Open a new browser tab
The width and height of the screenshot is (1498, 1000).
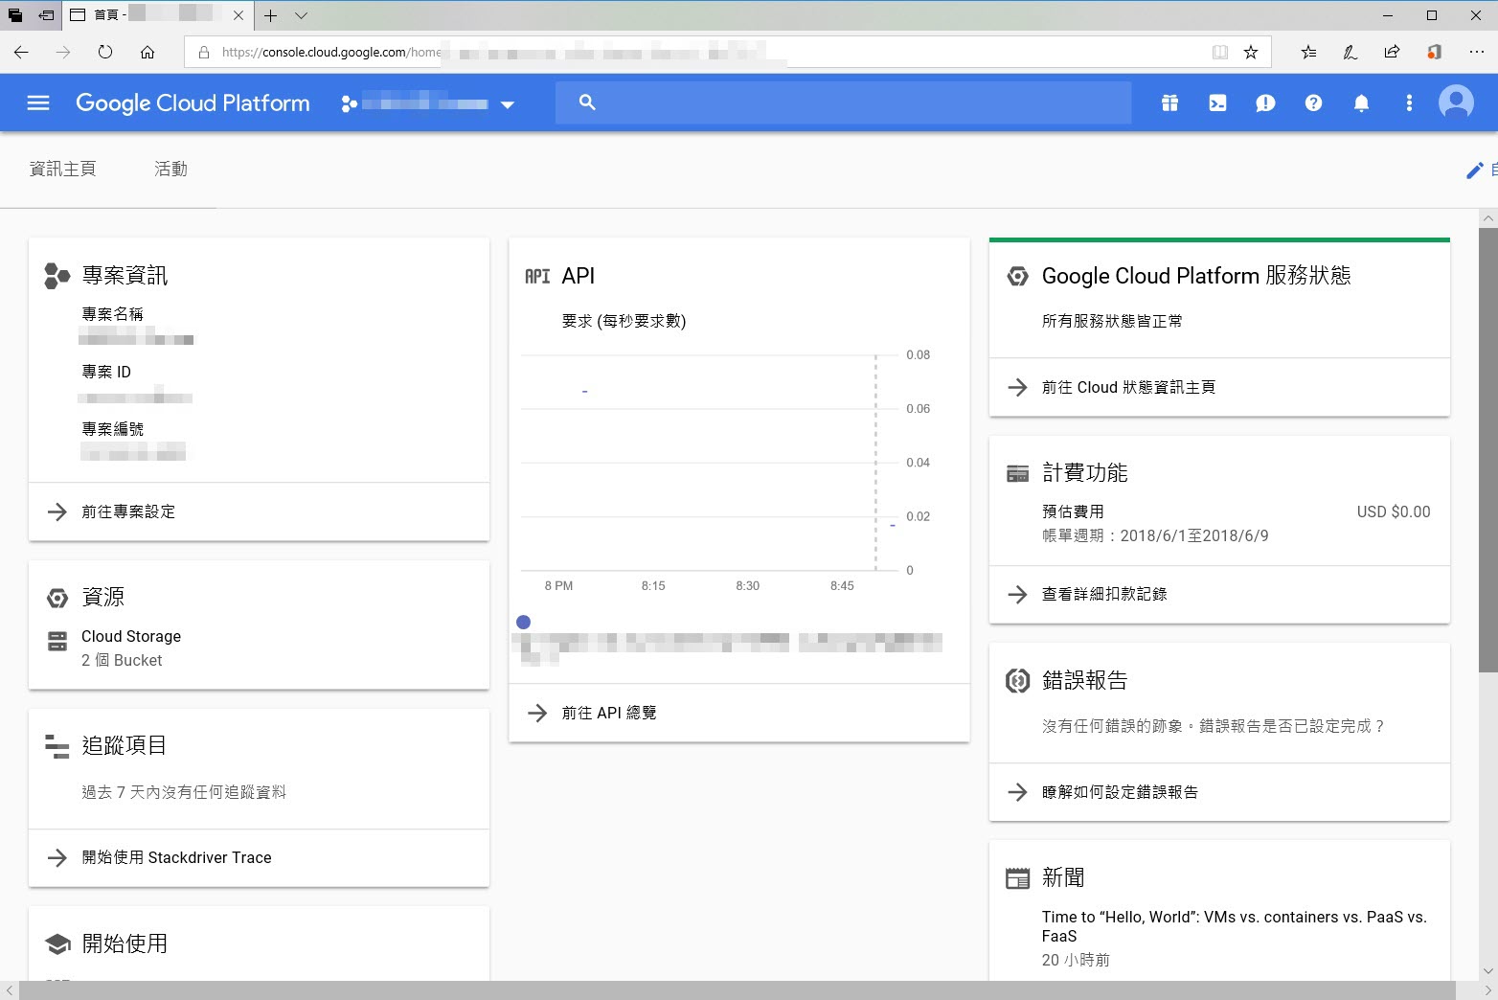point(271,15)
